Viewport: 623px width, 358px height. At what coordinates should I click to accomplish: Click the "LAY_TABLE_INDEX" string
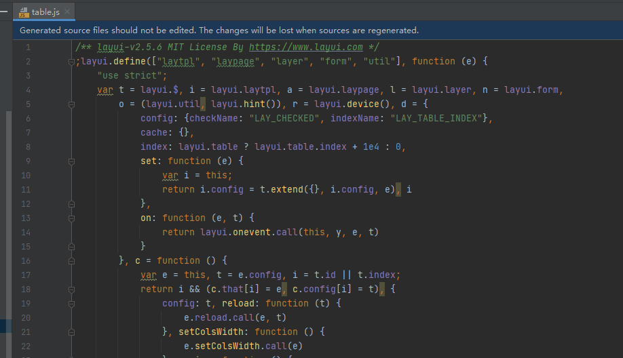(436, 118)
